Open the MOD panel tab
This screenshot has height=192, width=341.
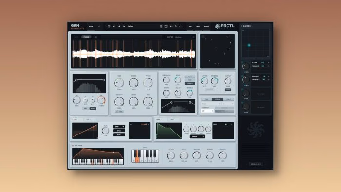[190, 26]
